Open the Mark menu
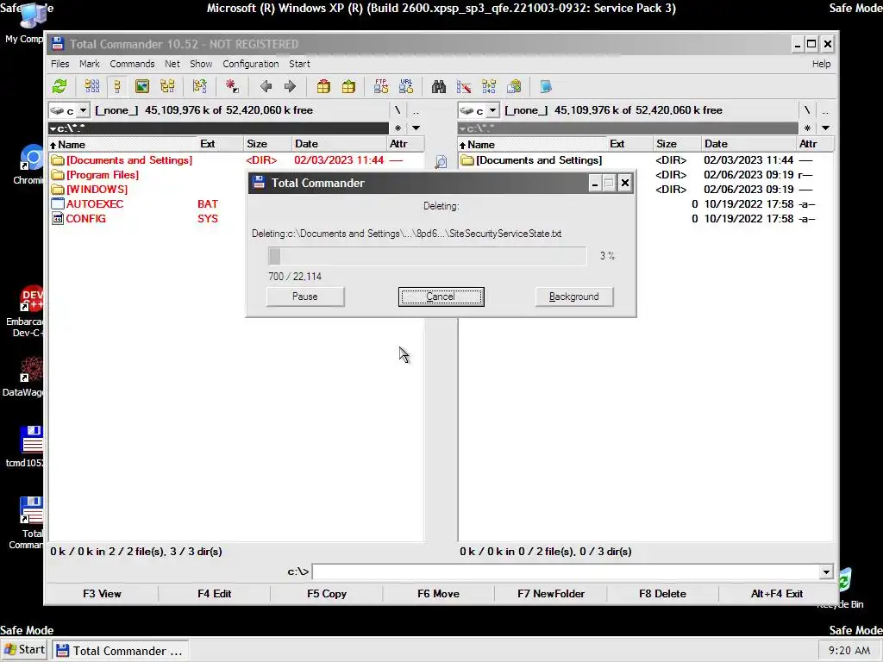Screen dimensions: 883x662 pos(89,64)
